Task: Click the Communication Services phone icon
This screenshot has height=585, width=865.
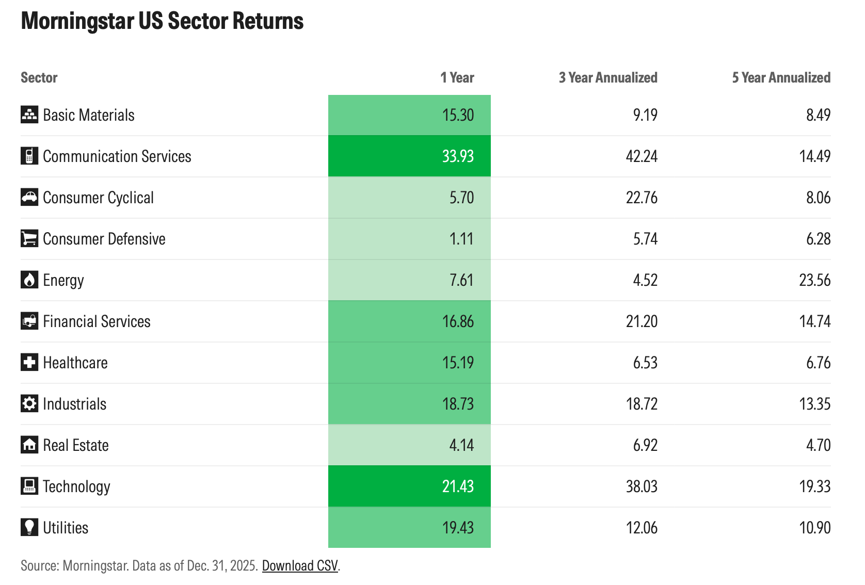Action: click(x=29, y=156)
